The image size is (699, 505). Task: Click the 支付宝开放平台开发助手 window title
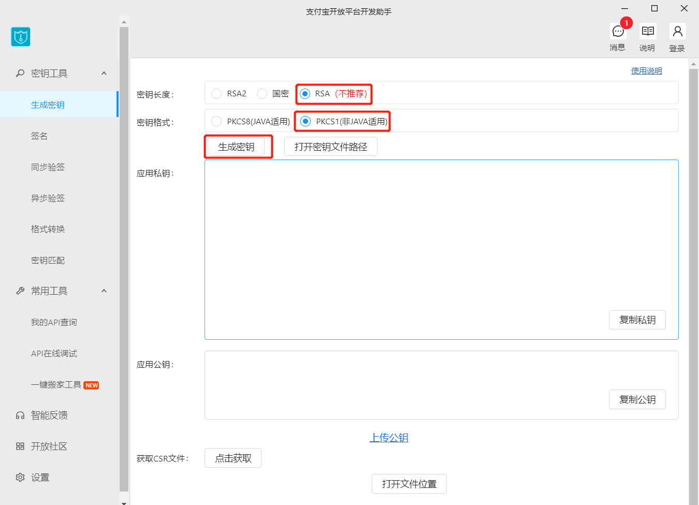pos(349,11)
